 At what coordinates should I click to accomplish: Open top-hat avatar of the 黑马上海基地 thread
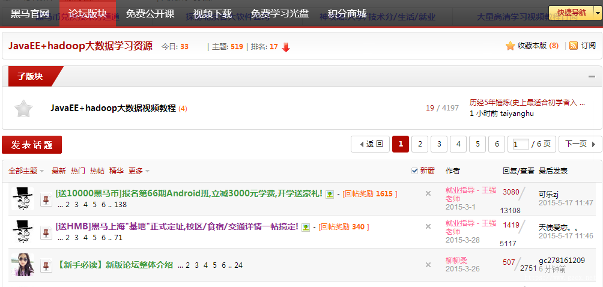point(23,232)
